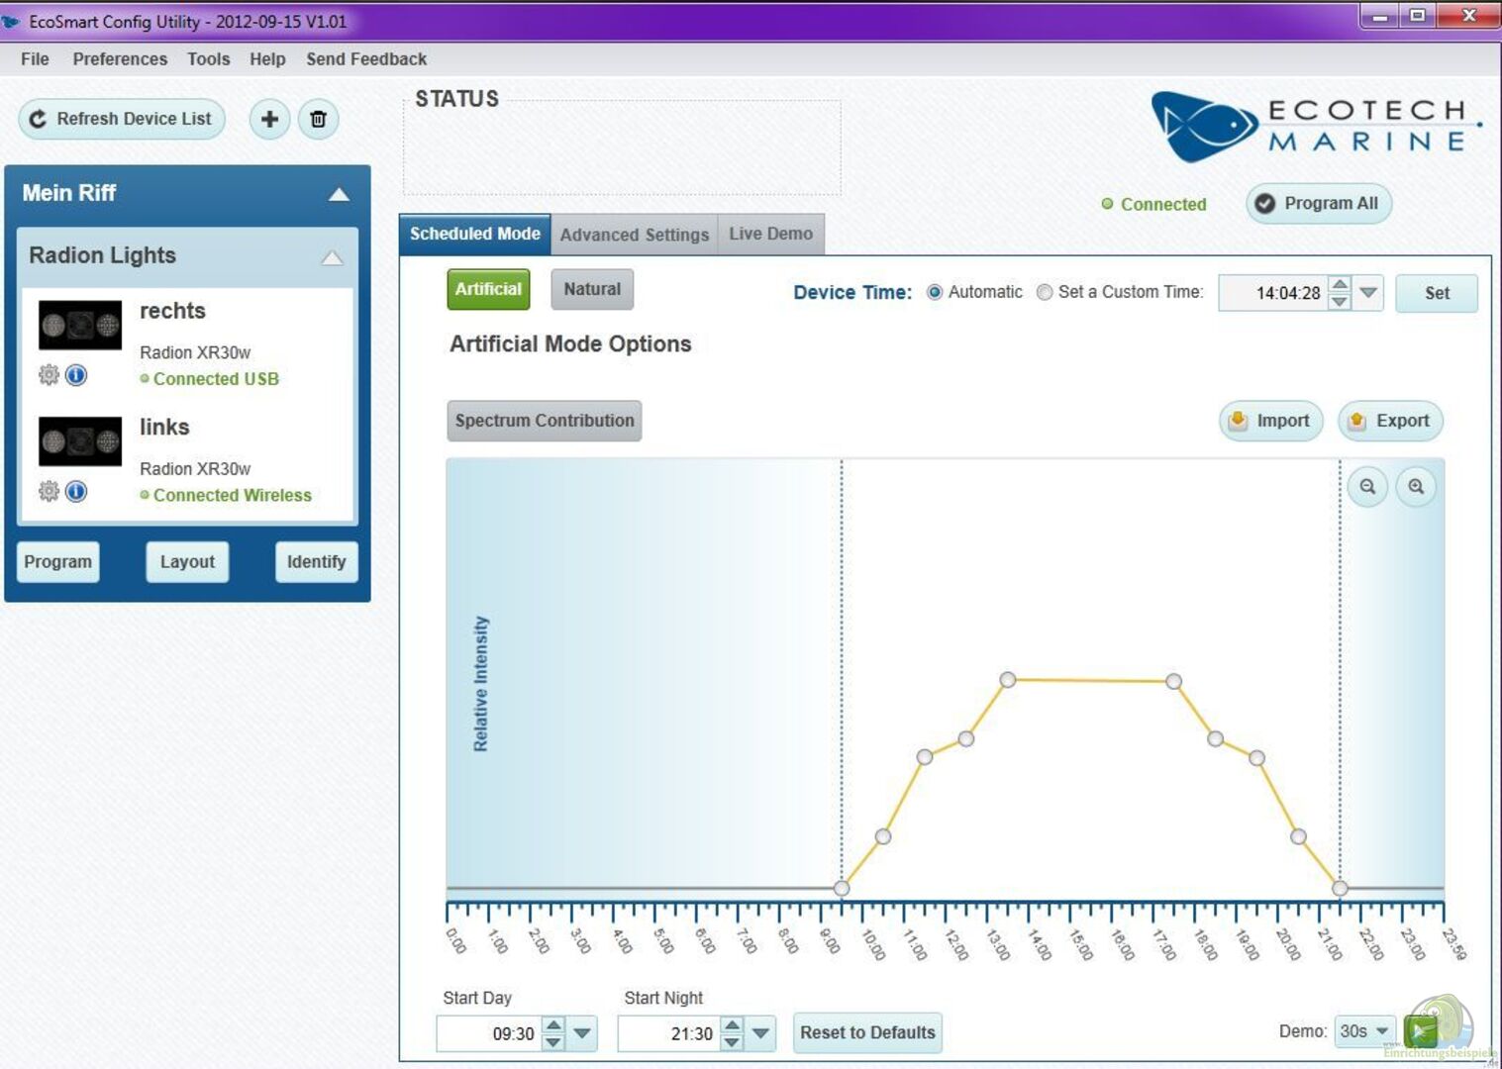The height and width of the screenshot is (1069, 1502).
Task: Click the delete device trash icon
Action: click(x=319, y=120)
